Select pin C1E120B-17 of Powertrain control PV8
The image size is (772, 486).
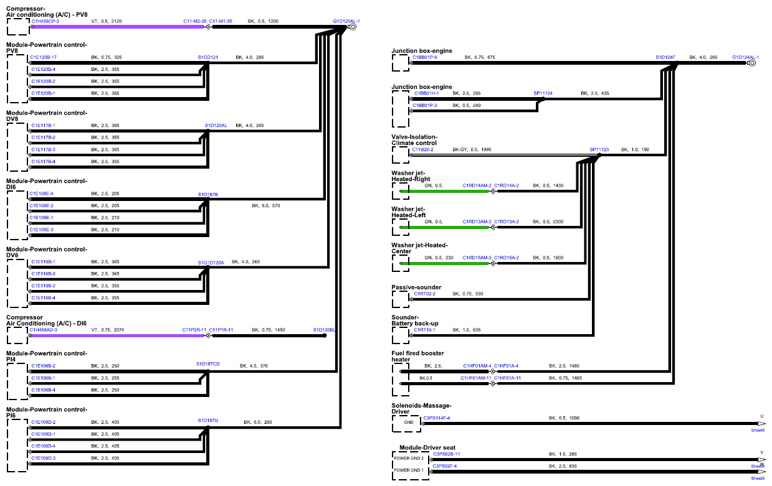click(44, 57)
